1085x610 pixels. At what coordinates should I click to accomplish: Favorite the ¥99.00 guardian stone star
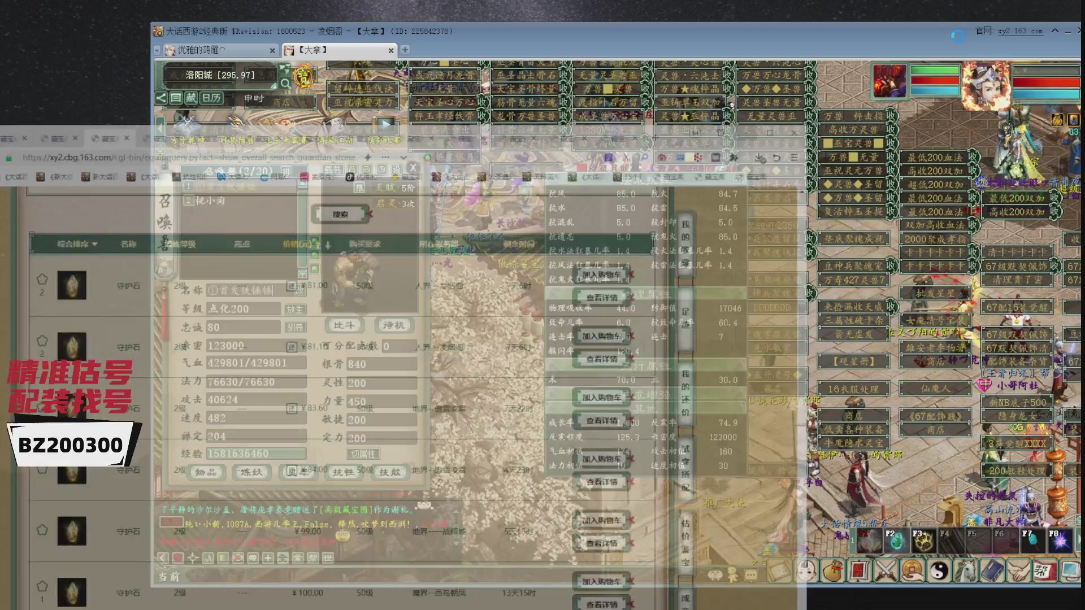point(42,530)
